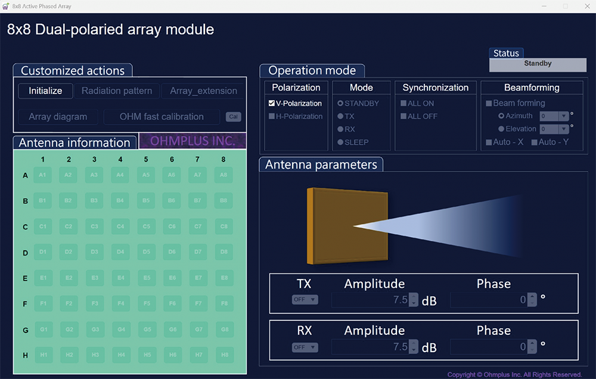Tick the ALL ON synchronization checkbox
Screen dimensions: 596x379
click(403, 104)
